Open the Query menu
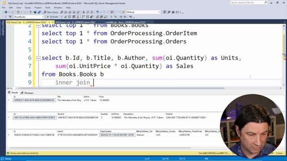The image size is (287, 161). point(28,8)
